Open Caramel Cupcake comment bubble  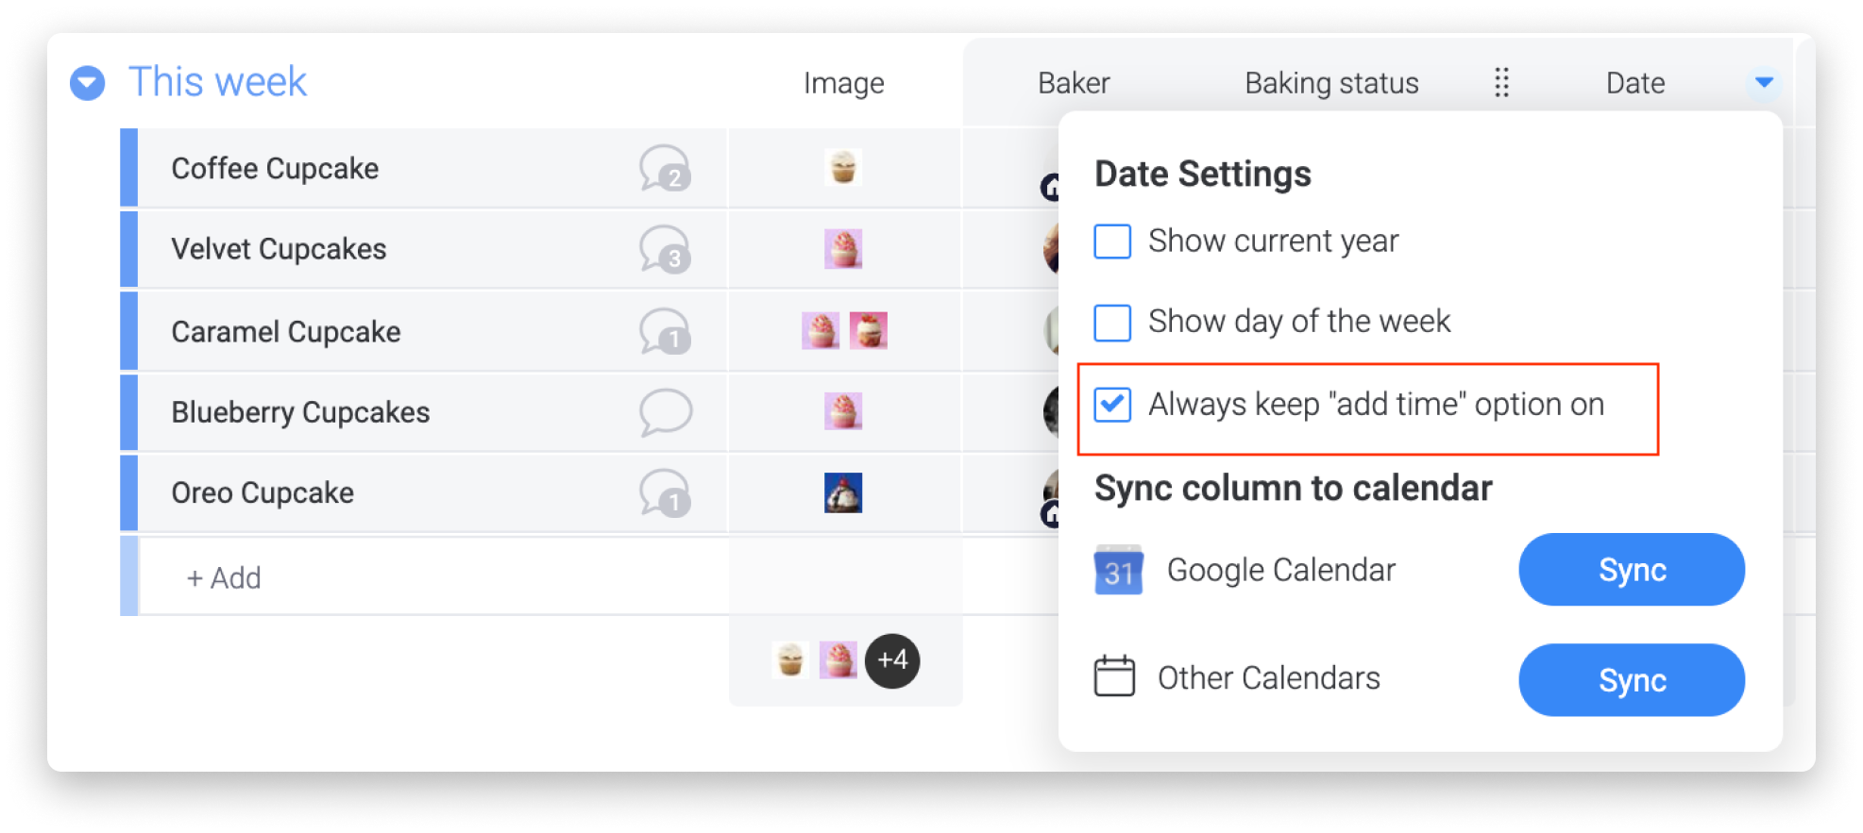point(666,331)
